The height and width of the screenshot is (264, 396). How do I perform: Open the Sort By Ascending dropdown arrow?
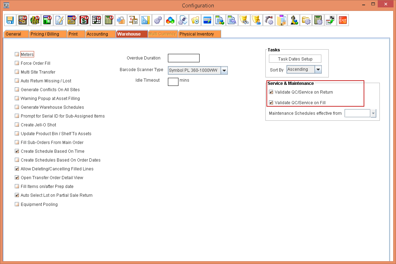pos(318,69)
